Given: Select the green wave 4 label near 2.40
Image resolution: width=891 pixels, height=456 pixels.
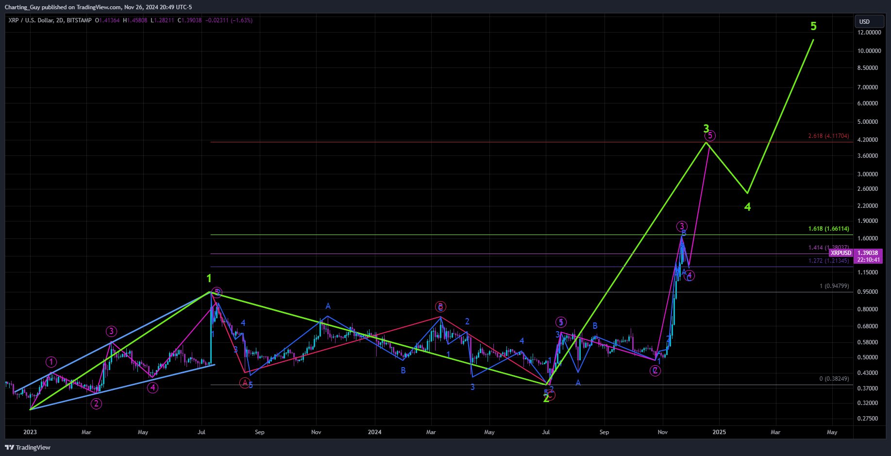Looking at the screenshot, I should coord(748,207).
